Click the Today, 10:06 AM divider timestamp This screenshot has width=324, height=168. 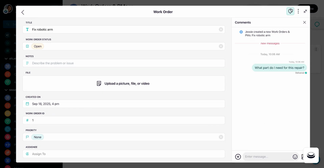[270, 54]
